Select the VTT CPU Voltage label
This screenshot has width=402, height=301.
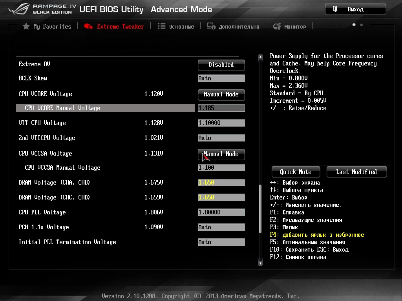pos(42,123)
